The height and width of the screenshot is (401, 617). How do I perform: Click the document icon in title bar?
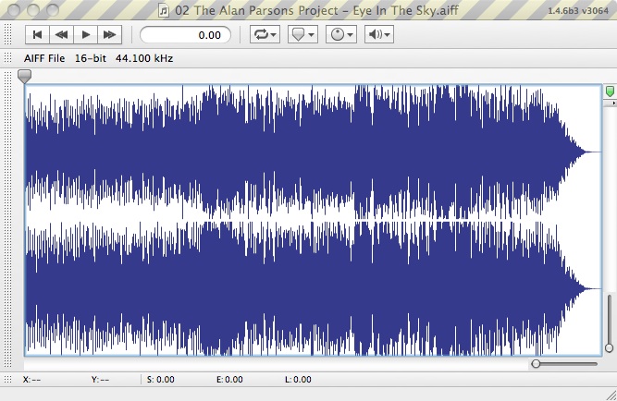point(164,10)
